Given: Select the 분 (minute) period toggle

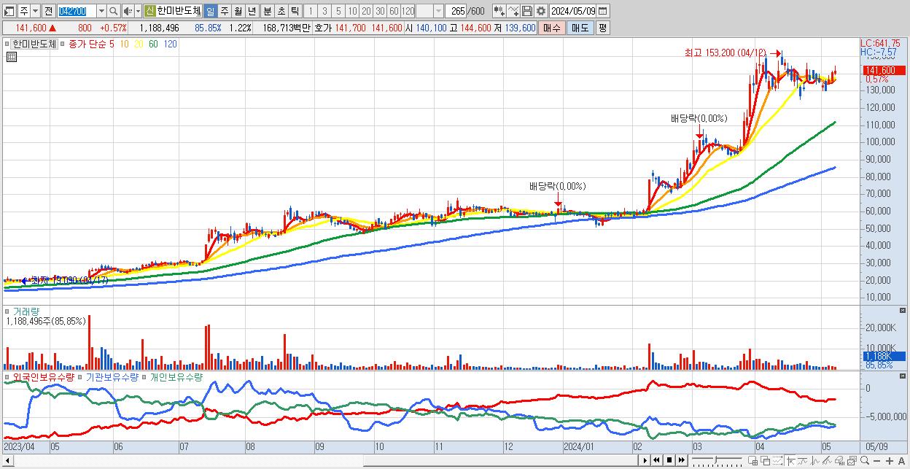Looking at the screenshot, I should (267, 11).
